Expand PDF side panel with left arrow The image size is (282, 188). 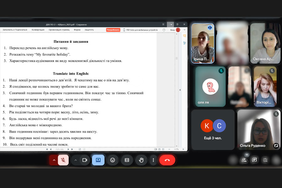[180, 90]
